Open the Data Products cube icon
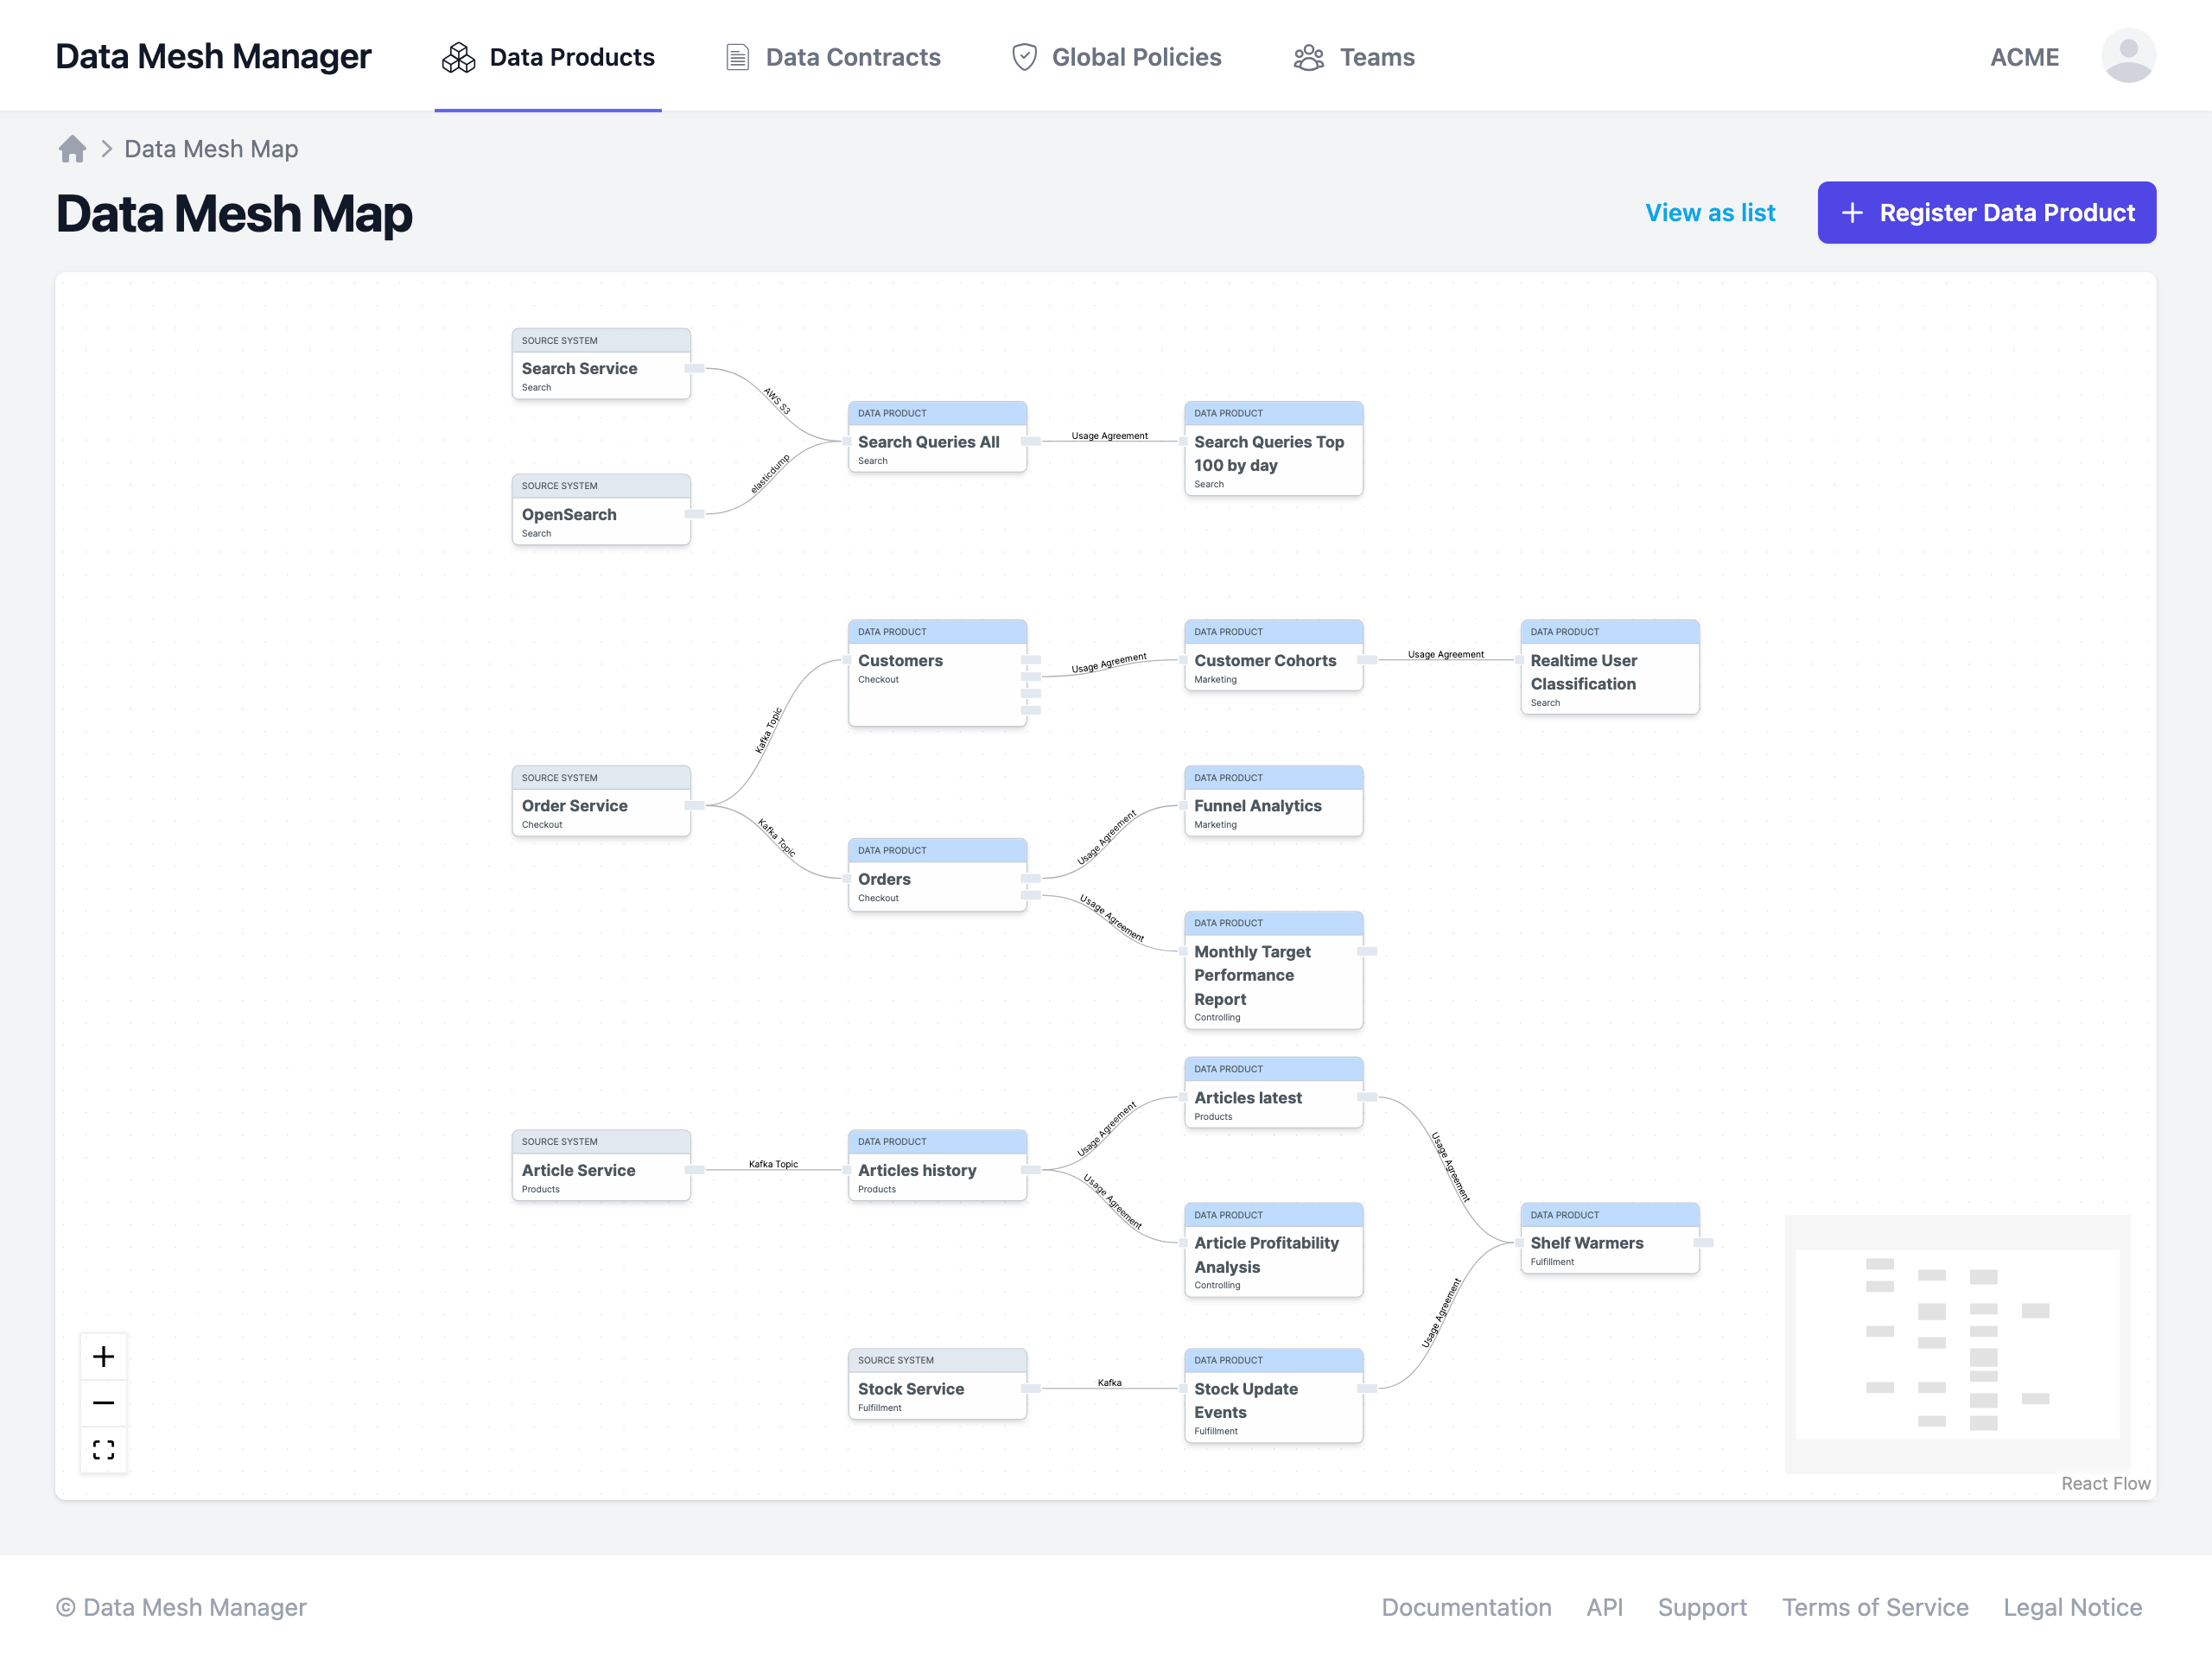This screenshot has height=1659, width=2212. point(458,57)
